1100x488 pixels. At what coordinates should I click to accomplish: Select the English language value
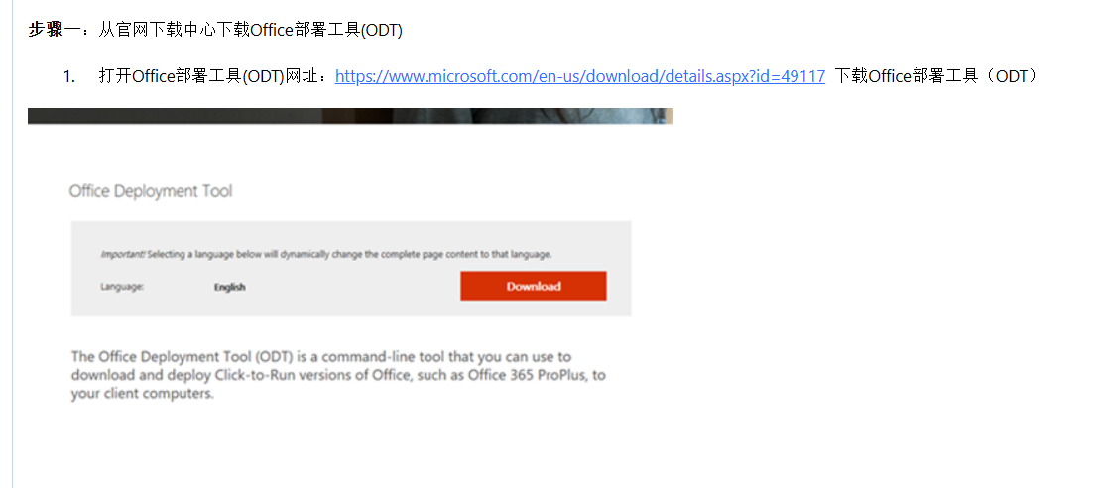coord(229,287)
